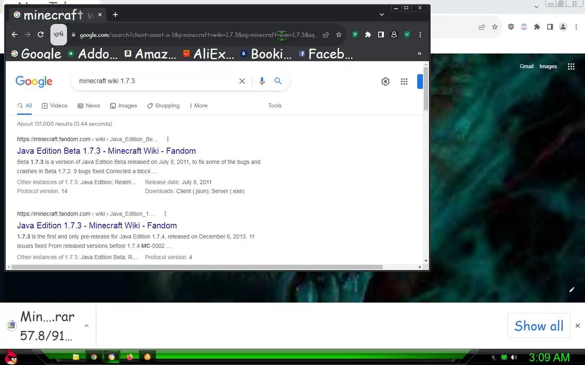Bookmark star in back window toolbar
The height and width of the screenshot is (365, 585).
click(x=495, y=27)
